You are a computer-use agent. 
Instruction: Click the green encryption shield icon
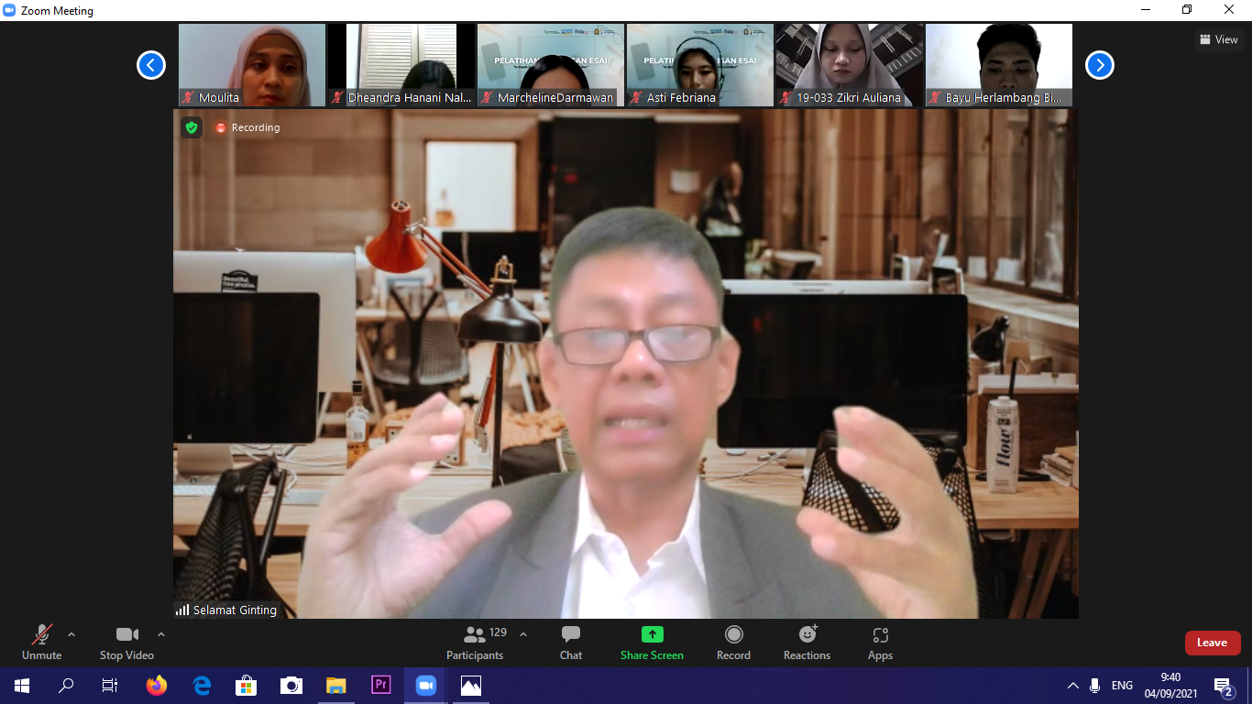[192, 127]
